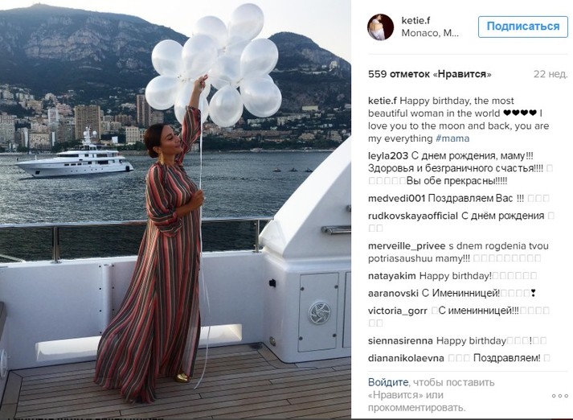The height and width of the screenshot is (420, 573).
Task: Open siennasirenna commenter profile
Action: 400,340
